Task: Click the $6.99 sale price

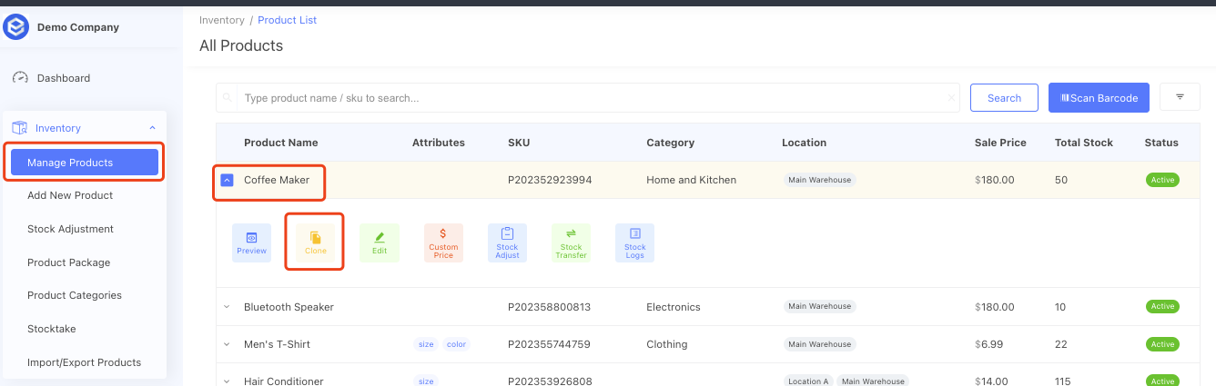Action: point(990,344)
